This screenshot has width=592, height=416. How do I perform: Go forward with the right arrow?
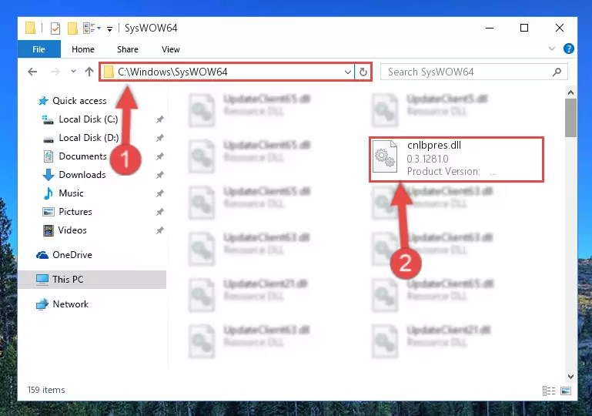[55, 72]
